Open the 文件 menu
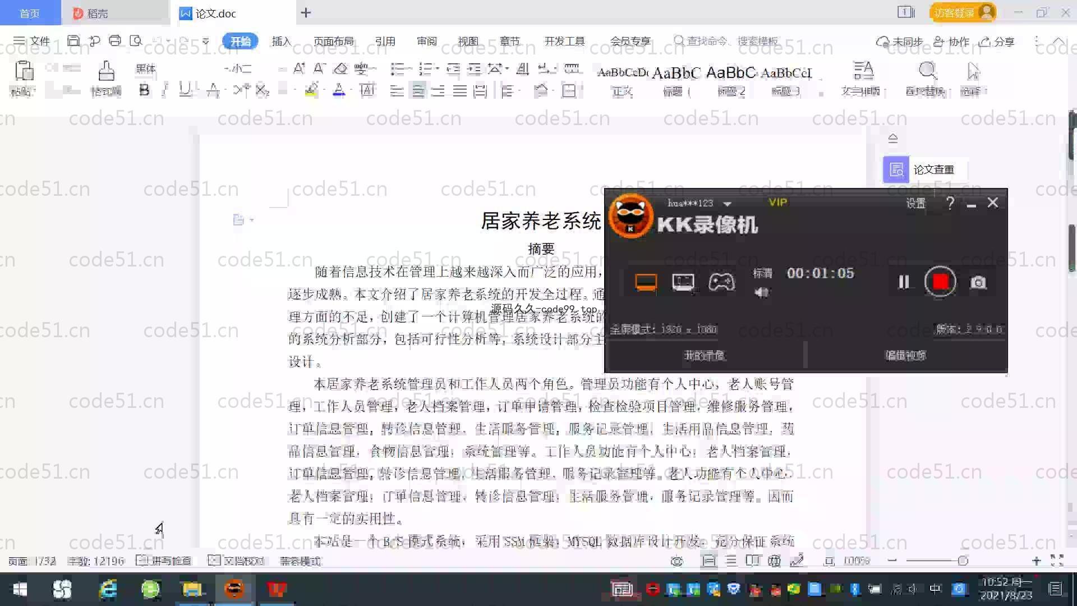 [31, 41]
